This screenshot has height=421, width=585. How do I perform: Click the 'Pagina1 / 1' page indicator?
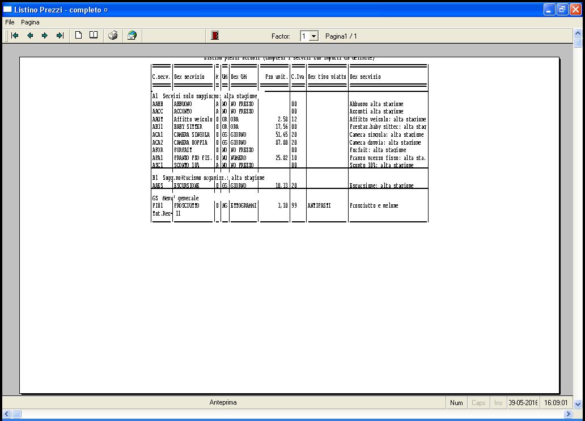click(341, 36)
